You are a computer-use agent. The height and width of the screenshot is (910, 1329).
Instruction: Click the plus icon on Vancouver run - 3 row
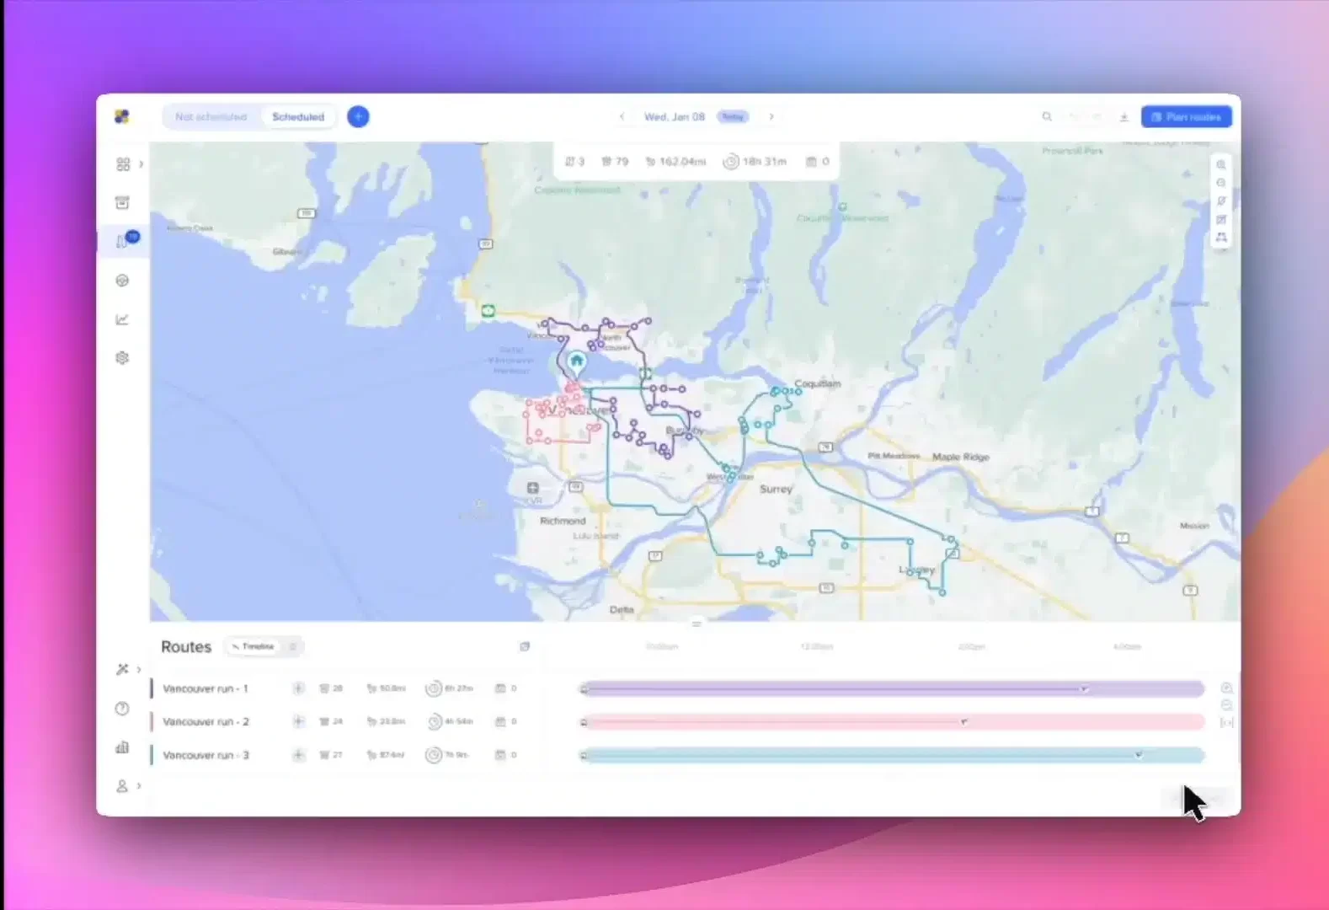coord(298,755)
